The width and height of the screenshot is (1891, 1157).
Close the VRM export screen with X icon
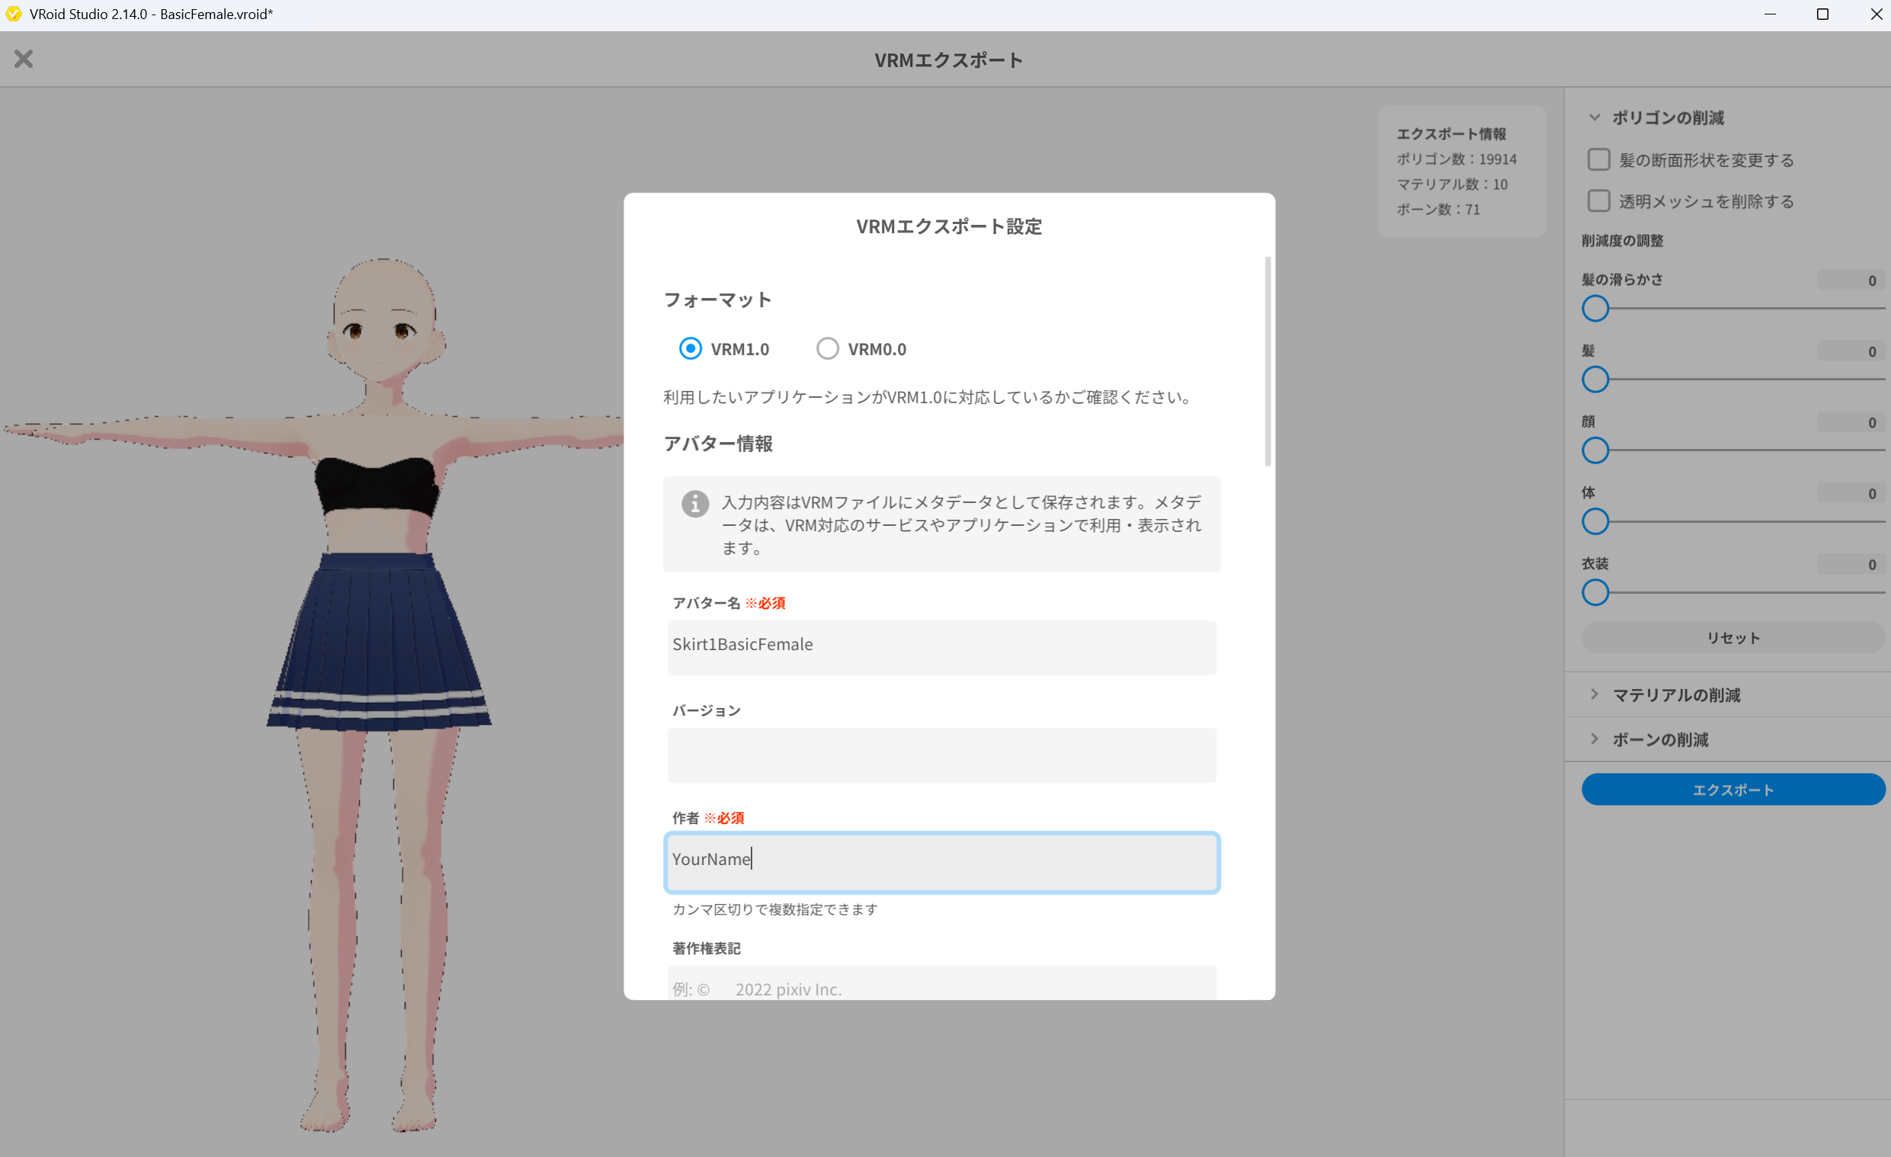(x=24, y=59)
